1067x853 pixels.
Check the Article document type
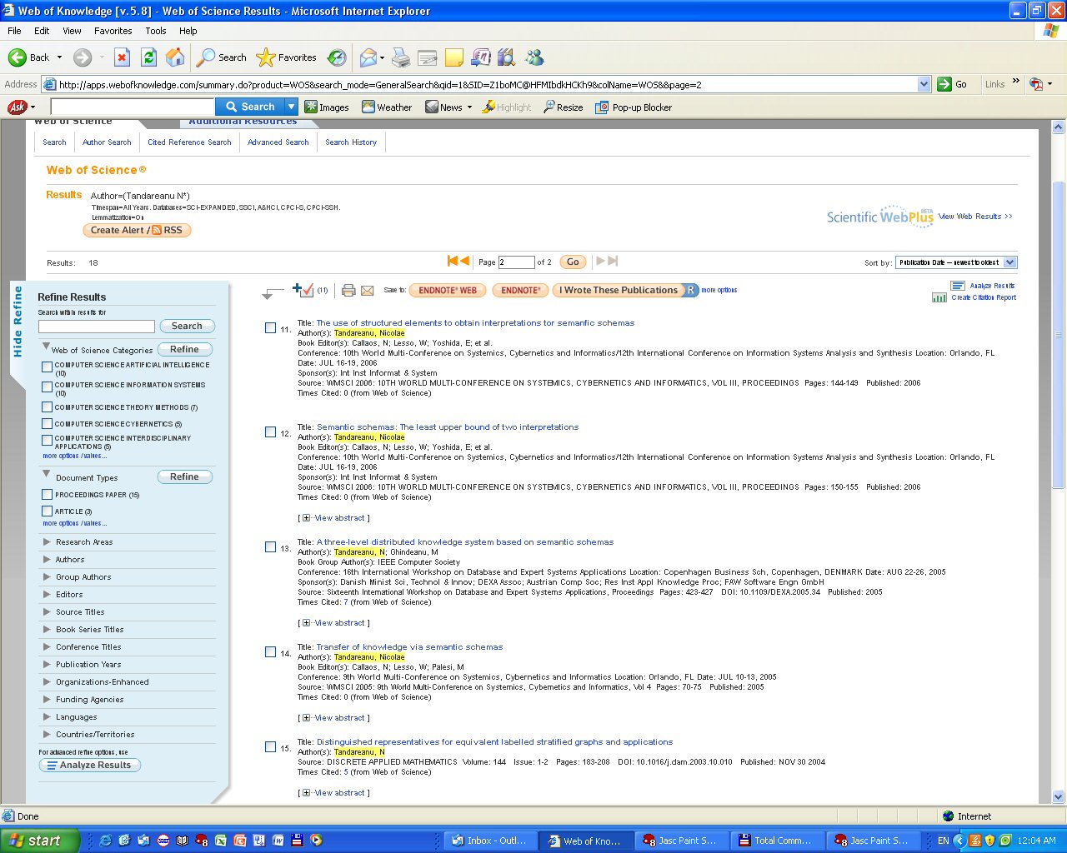(48, 511)
